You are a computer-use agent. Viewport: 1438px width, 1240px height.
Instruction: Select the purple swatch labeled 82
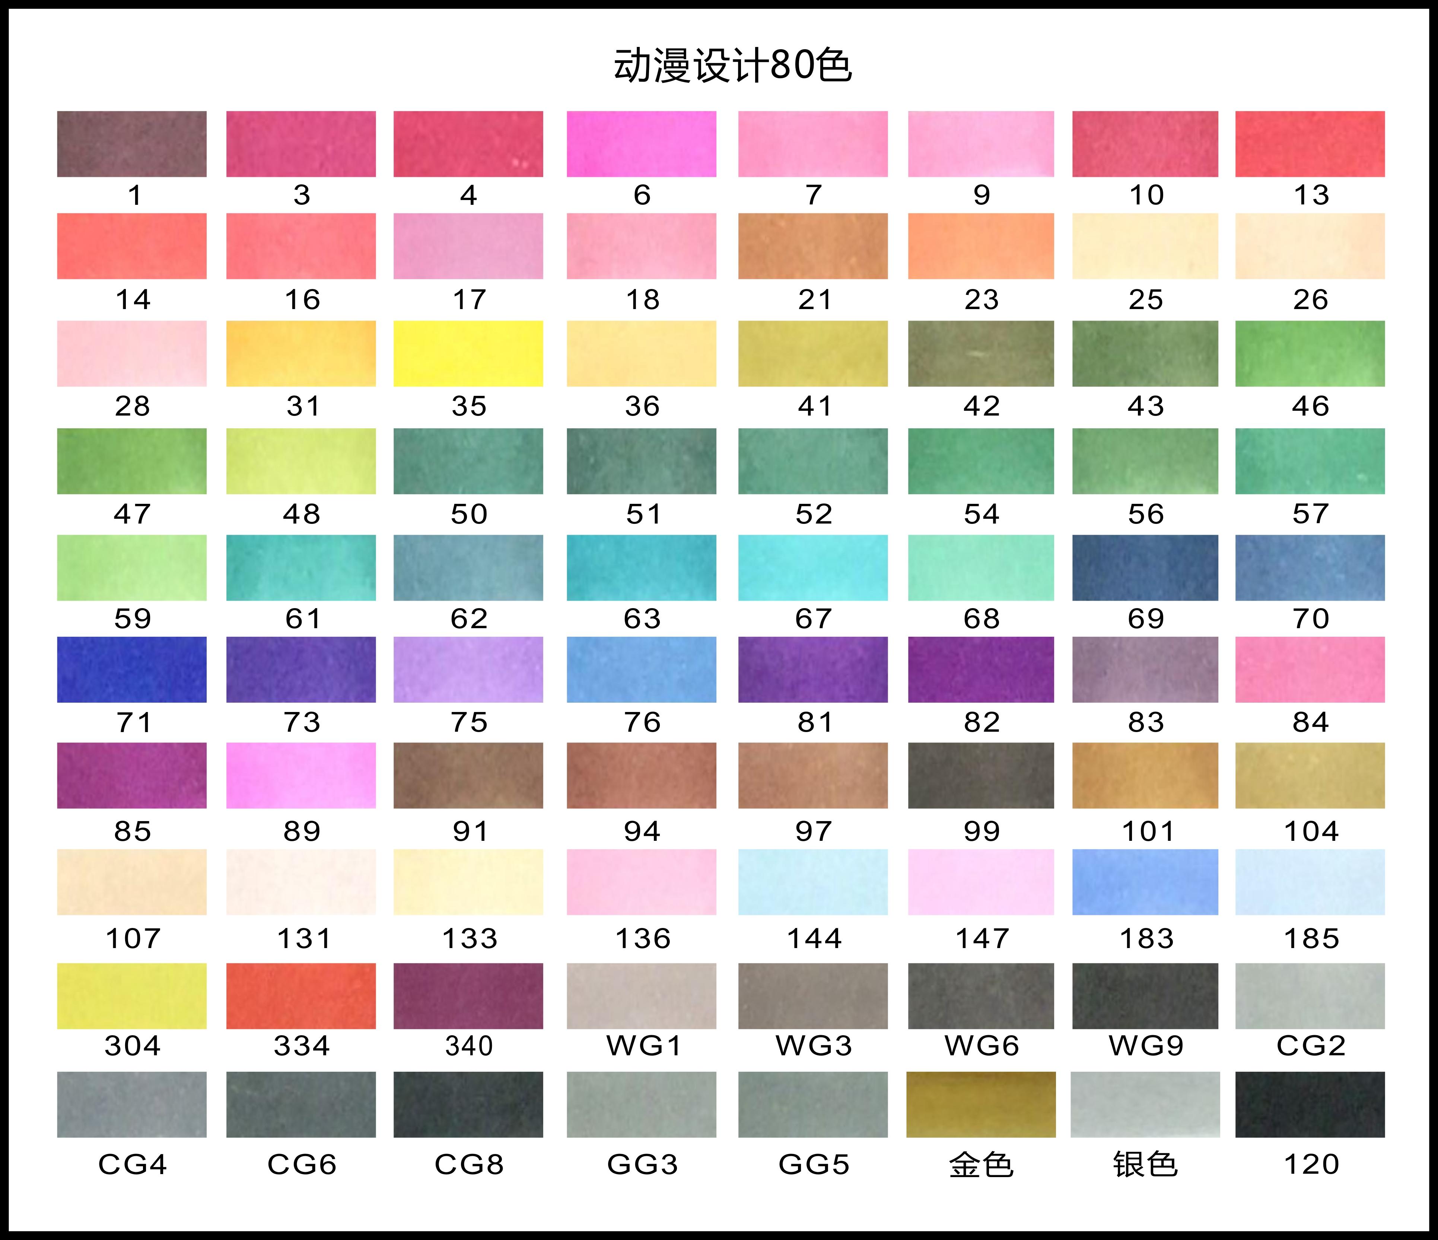click(x=981, y=669)
